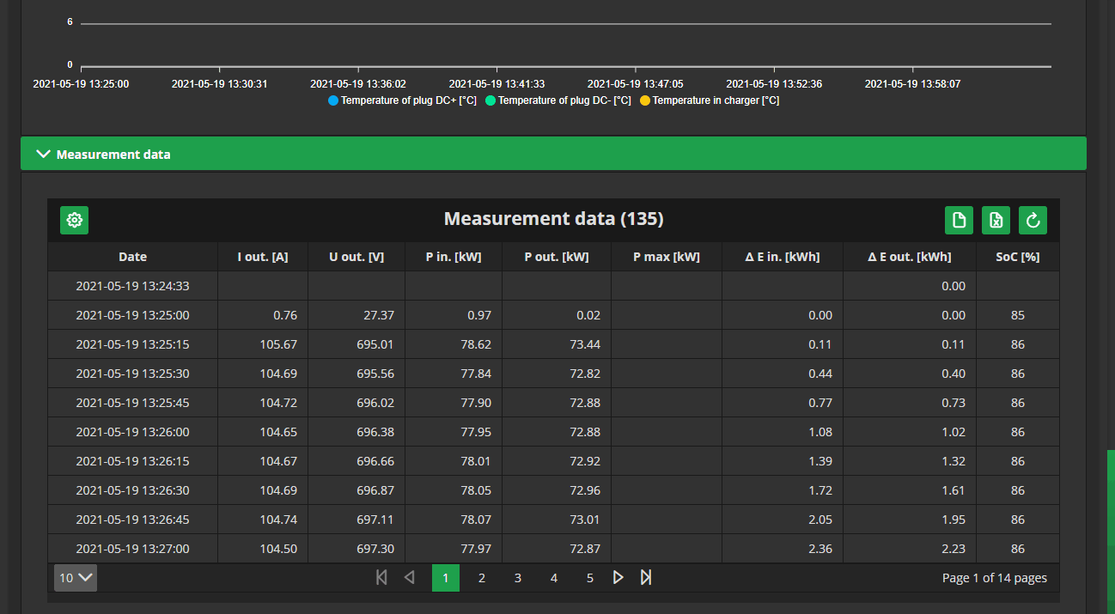The image size is (1115, 614).
Task: Export measurement data to Excel file
Action: click(996, 220)
